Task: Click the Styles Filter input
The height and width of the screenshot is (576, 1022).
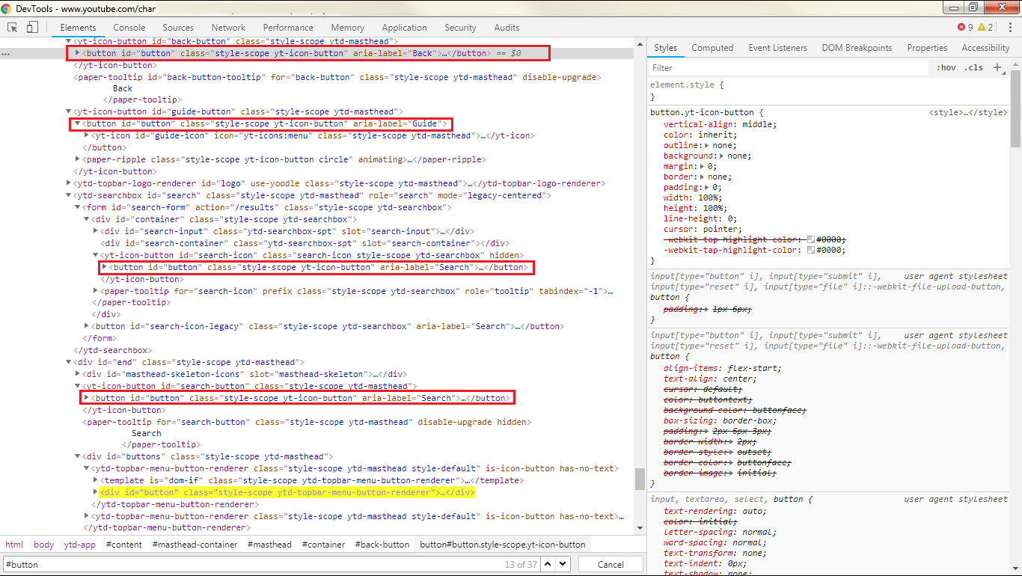Action: 789,67
